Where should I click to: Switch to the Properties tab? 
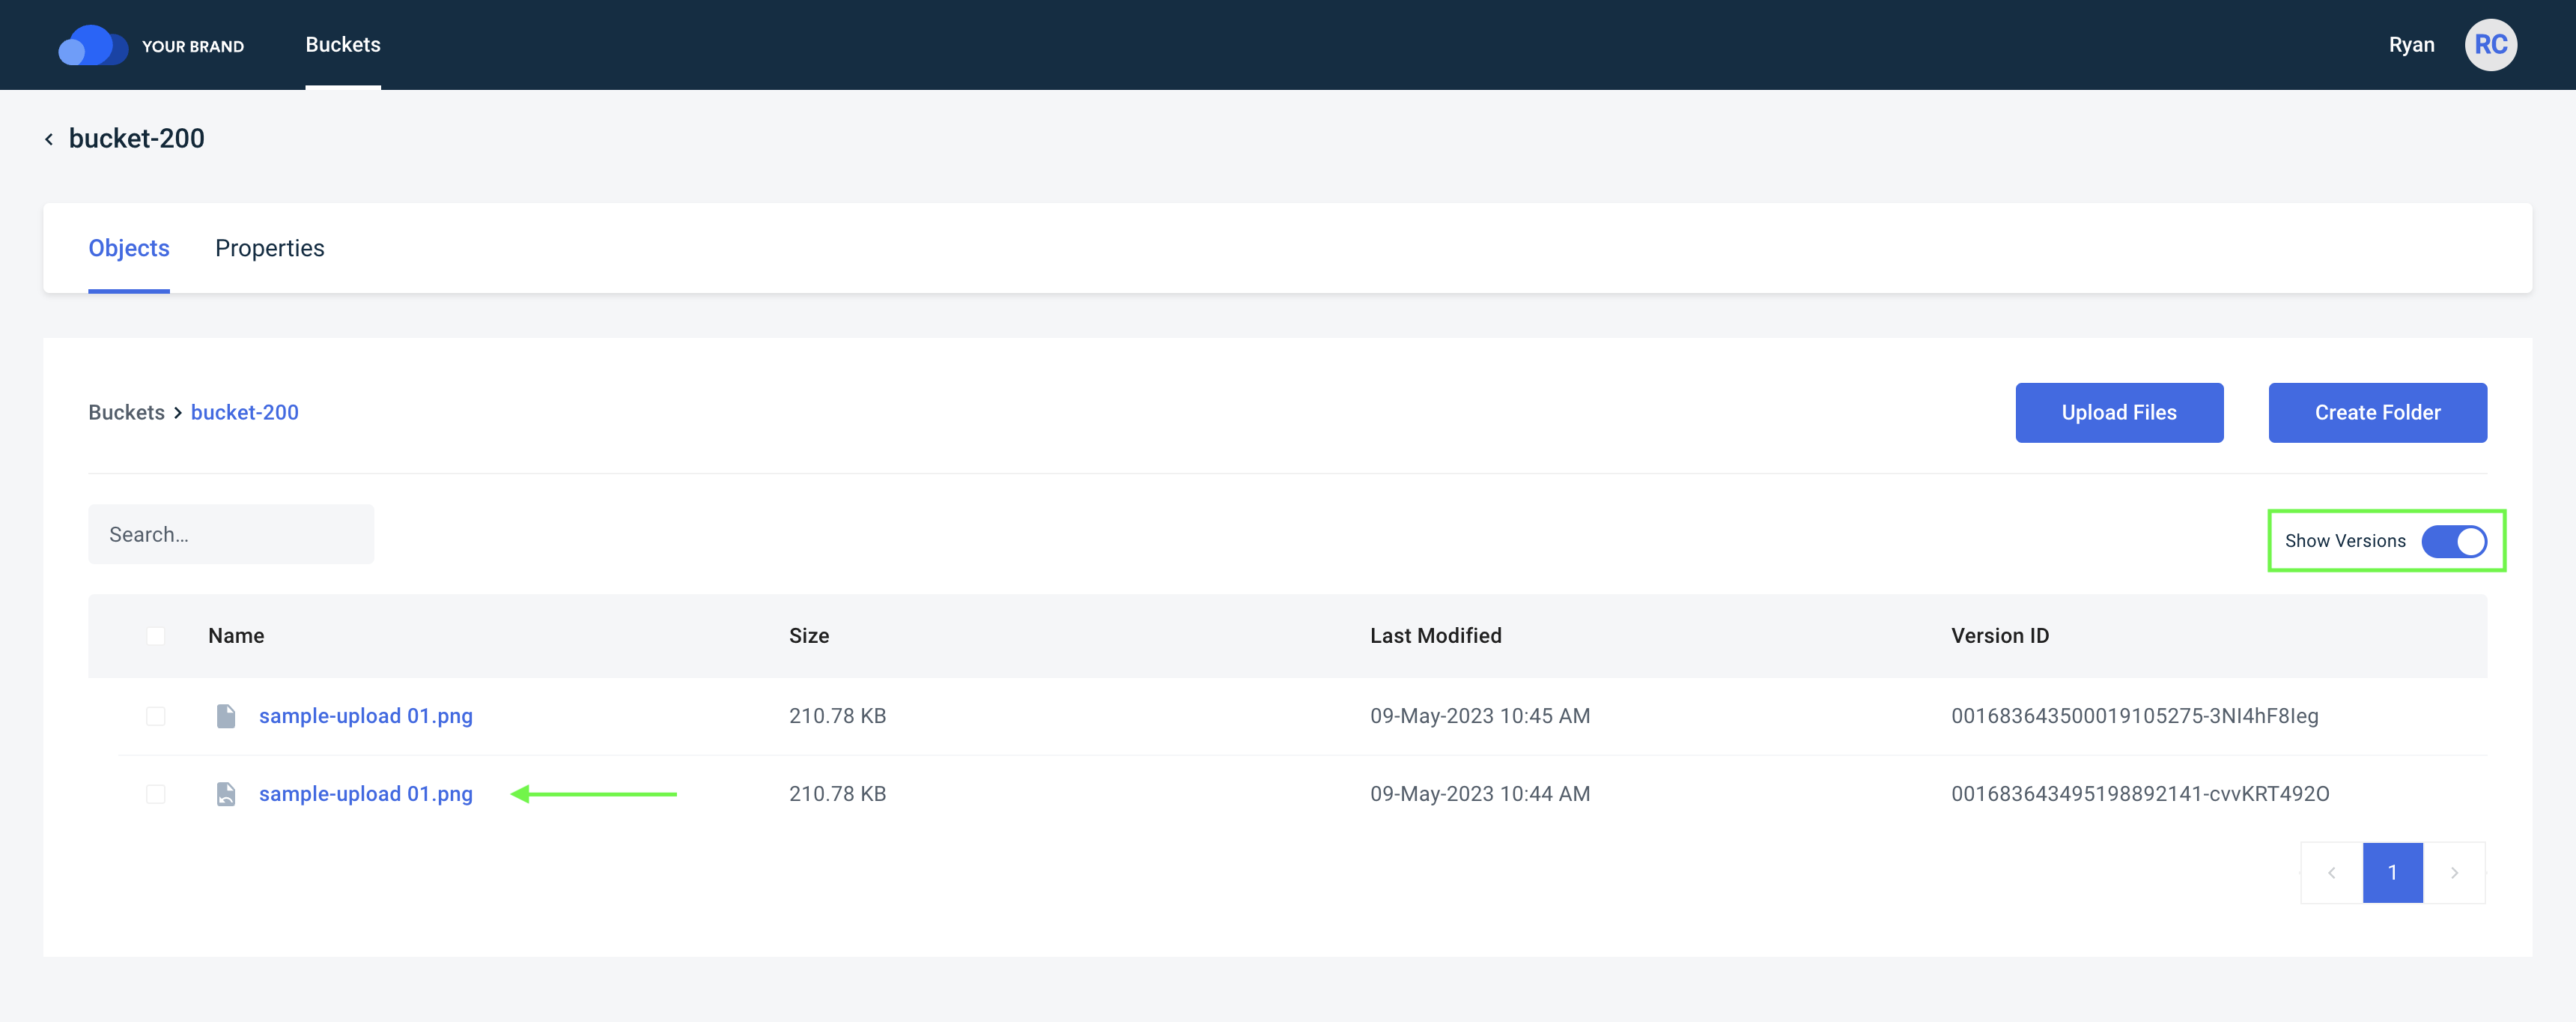click(270, 248)
